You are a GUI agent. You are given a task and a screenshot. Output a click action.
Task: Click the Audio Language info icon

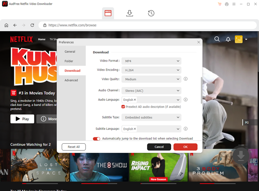point(186,100)
